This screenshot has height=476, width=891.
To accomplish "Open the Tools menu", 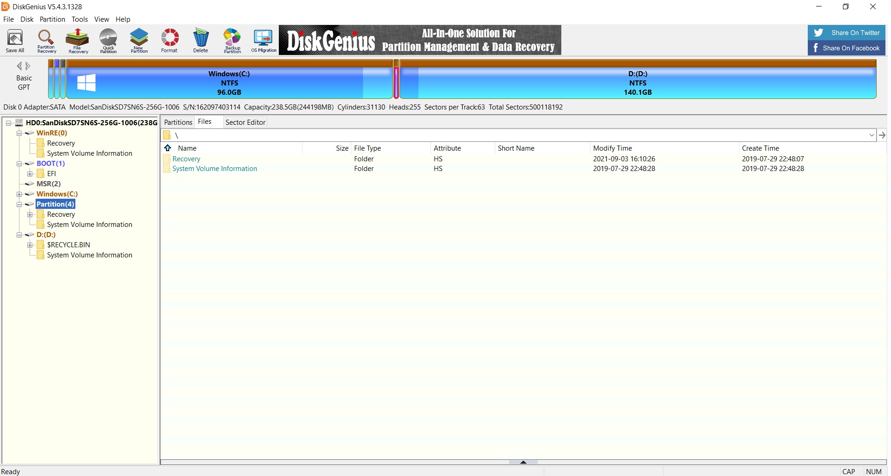I will [80, 19].
